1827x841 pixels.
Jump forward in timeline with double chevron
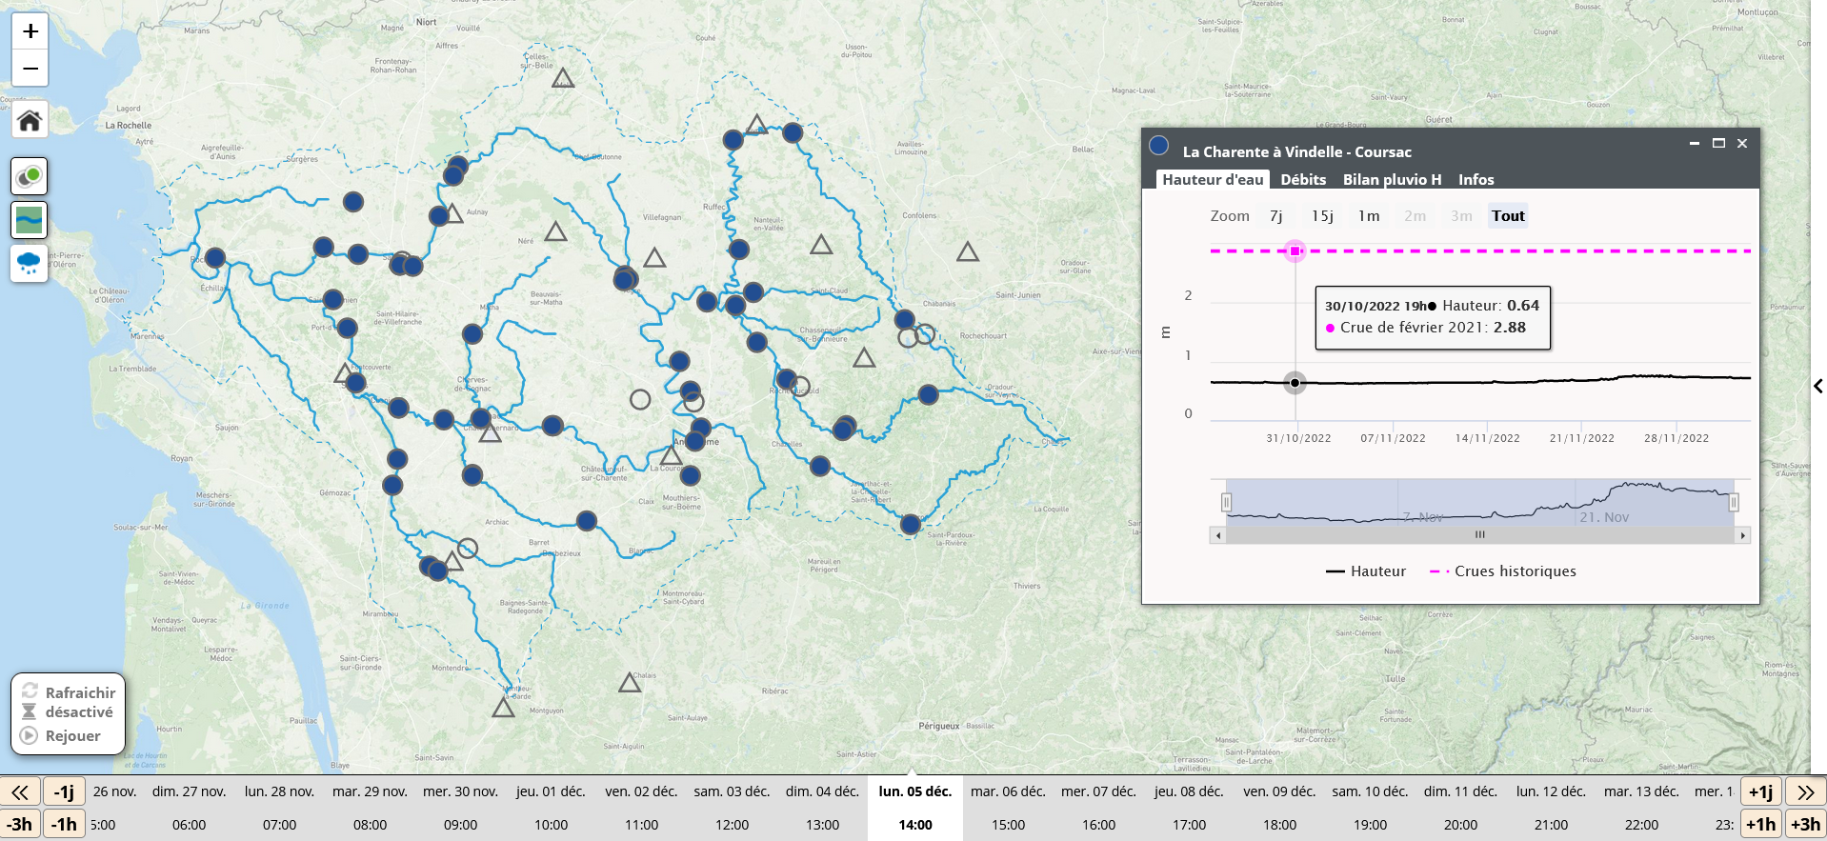[1805, 792]
